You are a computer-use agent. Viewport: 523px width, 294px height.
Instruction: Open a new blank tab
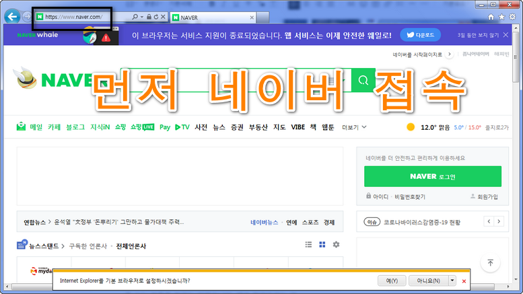tap(263, 17)
